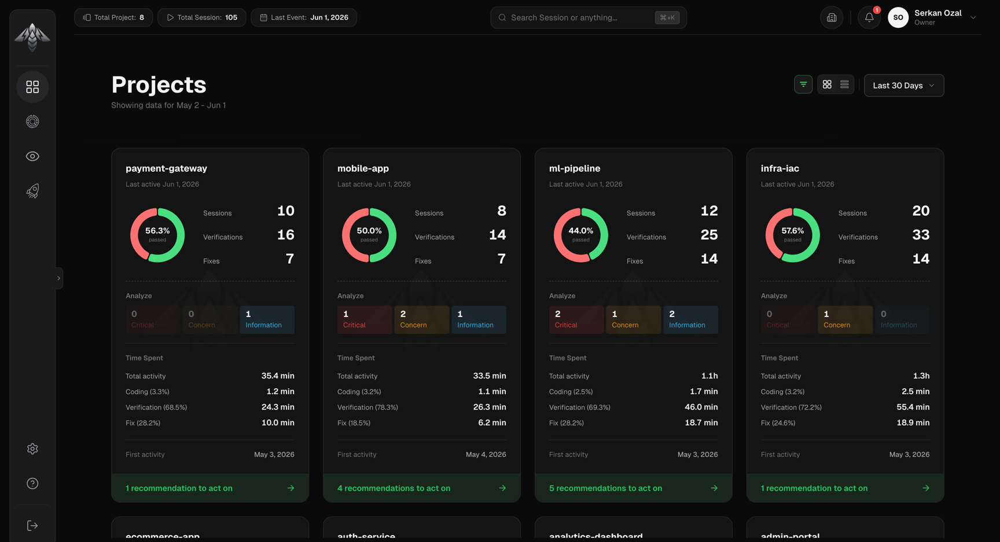Screen dimensions: 1000x542
Task: Select mobile-app Critical badge
Action: (365, 319)
